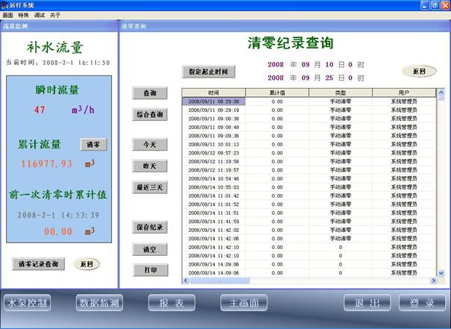Click the application icon in the title bar
This screenshot has height=329, width=451.
tap(6, 5)
